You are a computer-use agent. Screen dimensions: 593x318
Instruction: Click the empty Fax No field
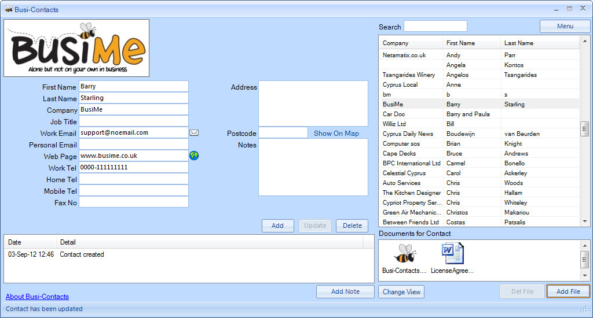coord(134,202)
